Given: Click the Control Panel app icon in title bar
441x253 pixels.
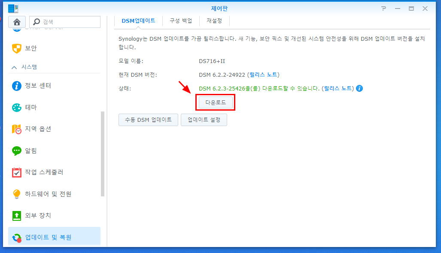Looking at the screenshot, I should tap(13, 9).
